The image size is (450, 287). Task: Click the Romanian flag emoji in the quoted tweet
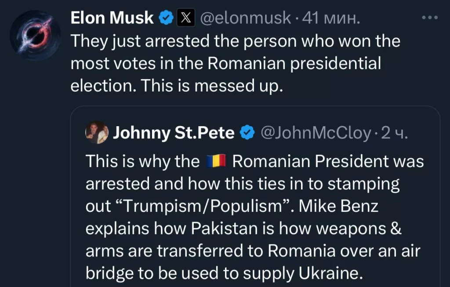(x=217, y=161)
